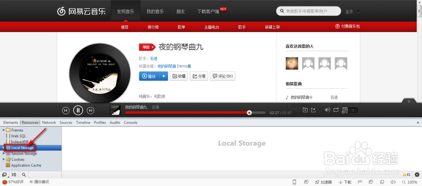The height and width of the screenshot is (186, 422).
Task: Switch to the Resources devtools tab
Action: (x=30, y=122)
